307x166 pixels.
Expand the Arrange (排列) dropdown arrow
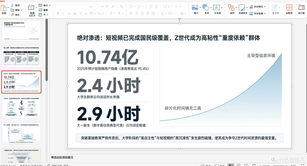pos(236,8)
